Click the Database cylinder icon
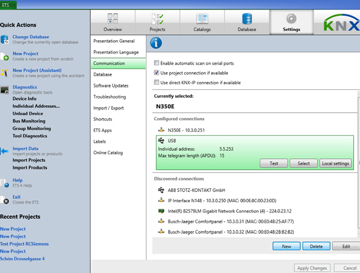The height and width of the screenshot is (273, 360). tap(247, 19)
